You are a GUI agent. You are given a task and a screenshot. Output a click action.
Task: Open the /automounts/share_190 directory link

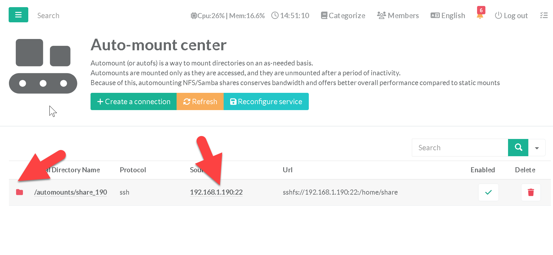tap(71, 192)
